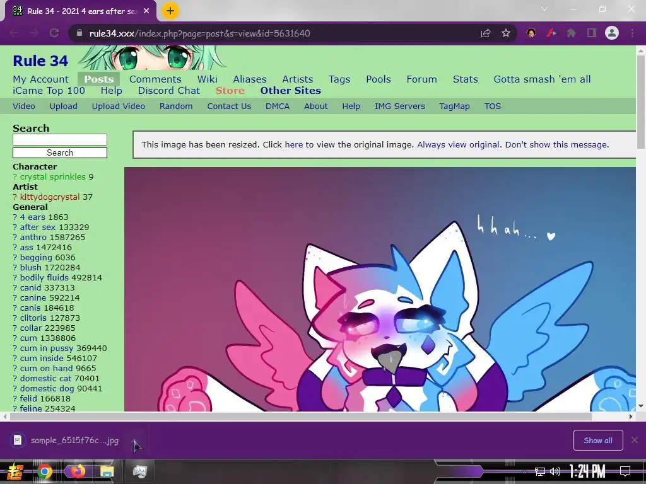Image resolution: width=646 pixels, height=484 pixels.
Task: Open the TagMap link
Action: [x=454, y=106]
